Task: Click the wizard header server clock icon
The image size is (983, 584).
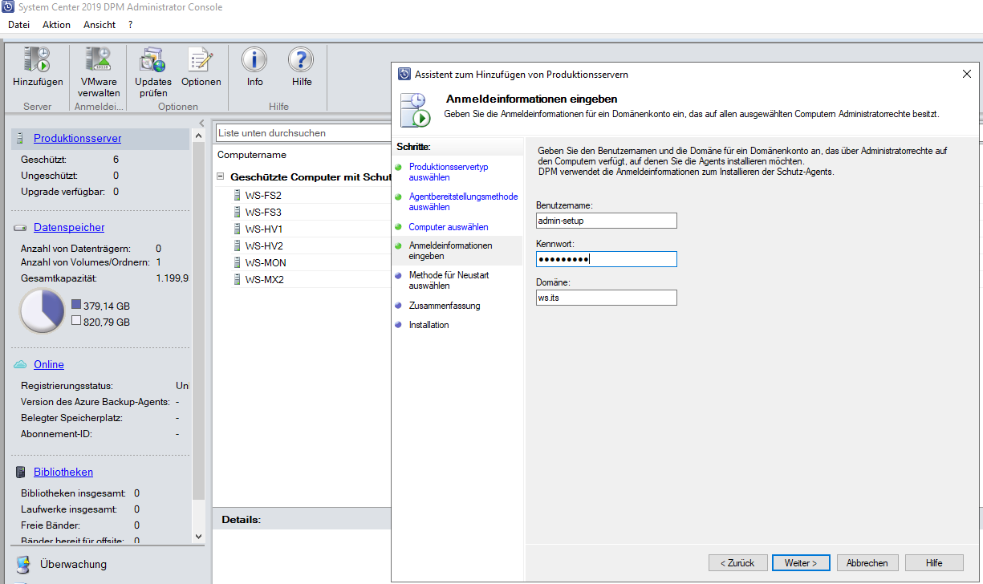Action: (x=416, y=110)
